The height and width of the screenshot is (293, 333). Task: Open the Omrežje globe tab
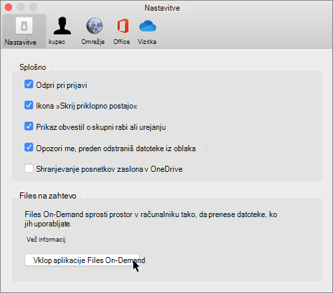click(x=94, y=31)
